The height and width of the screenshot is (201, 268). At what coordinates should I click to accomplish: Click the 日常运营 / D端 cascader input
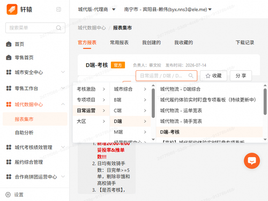coord(166,76)
